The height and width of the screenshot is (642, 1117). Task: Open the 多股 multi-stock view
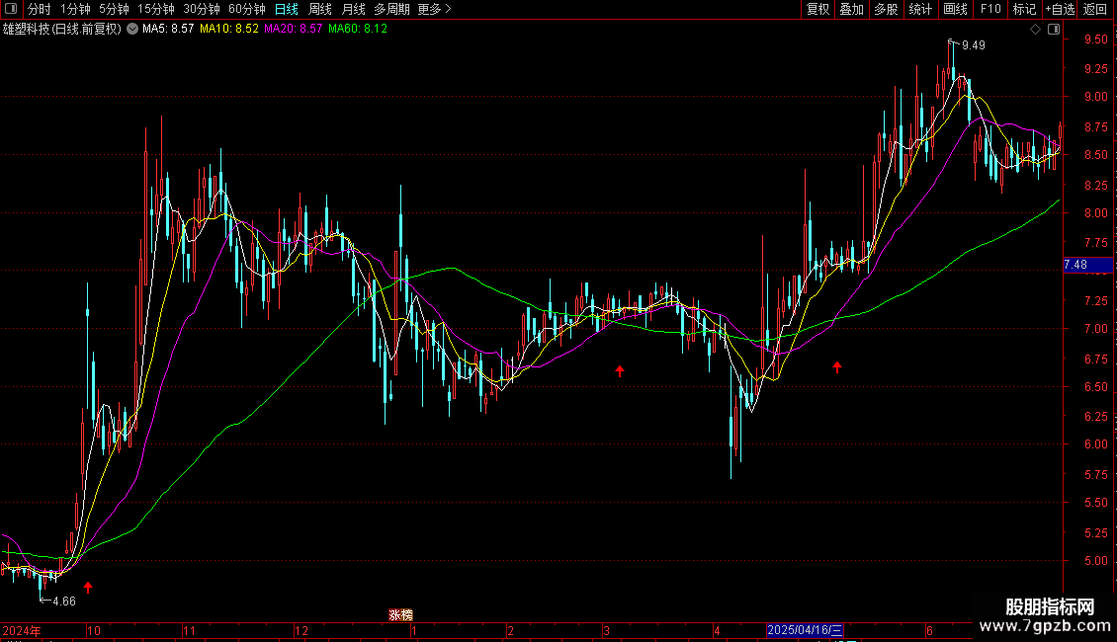(x=886, y=9)
